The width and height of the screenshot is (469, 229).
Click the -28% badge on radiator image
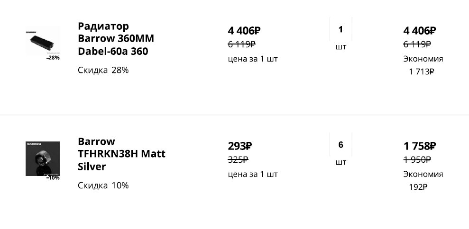(x=53, y=58)
